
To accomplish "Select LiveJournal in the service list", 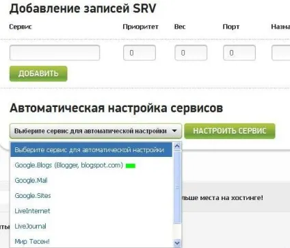I will (x=91, y=226).
